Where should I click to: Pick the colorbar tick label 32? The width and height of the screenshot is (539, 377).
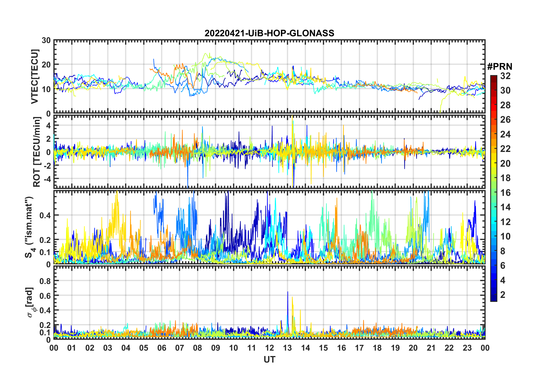505,76
